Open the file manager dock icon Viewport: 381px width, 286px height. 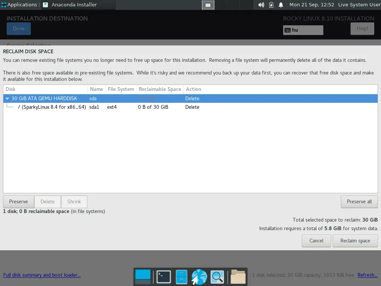(x=181, y=277)
